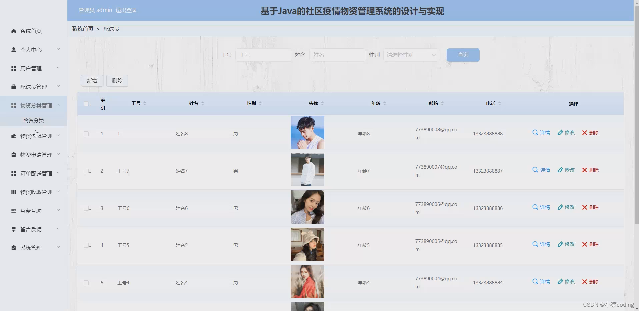Click the list icon beside 互帮互助

coord(14,211)
